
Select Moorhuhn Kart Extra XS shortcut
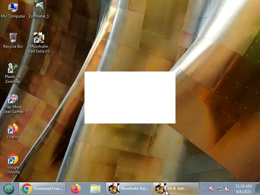39,43
